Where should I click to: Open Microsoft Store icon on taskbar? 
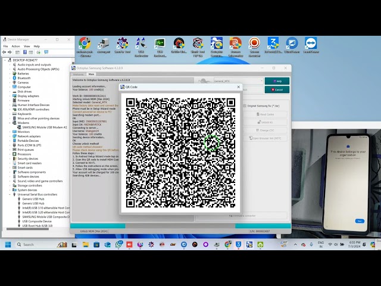pyautogui.click(x=96, y=244)
